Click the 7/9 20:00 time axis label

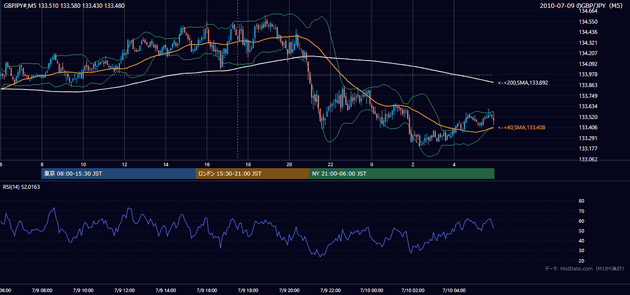coord(289,291)
